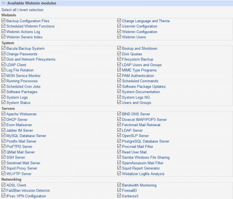Viewport: 233px width, 199px height.
Task: Open the Software Package Updates link
Action: click(144, 86)
